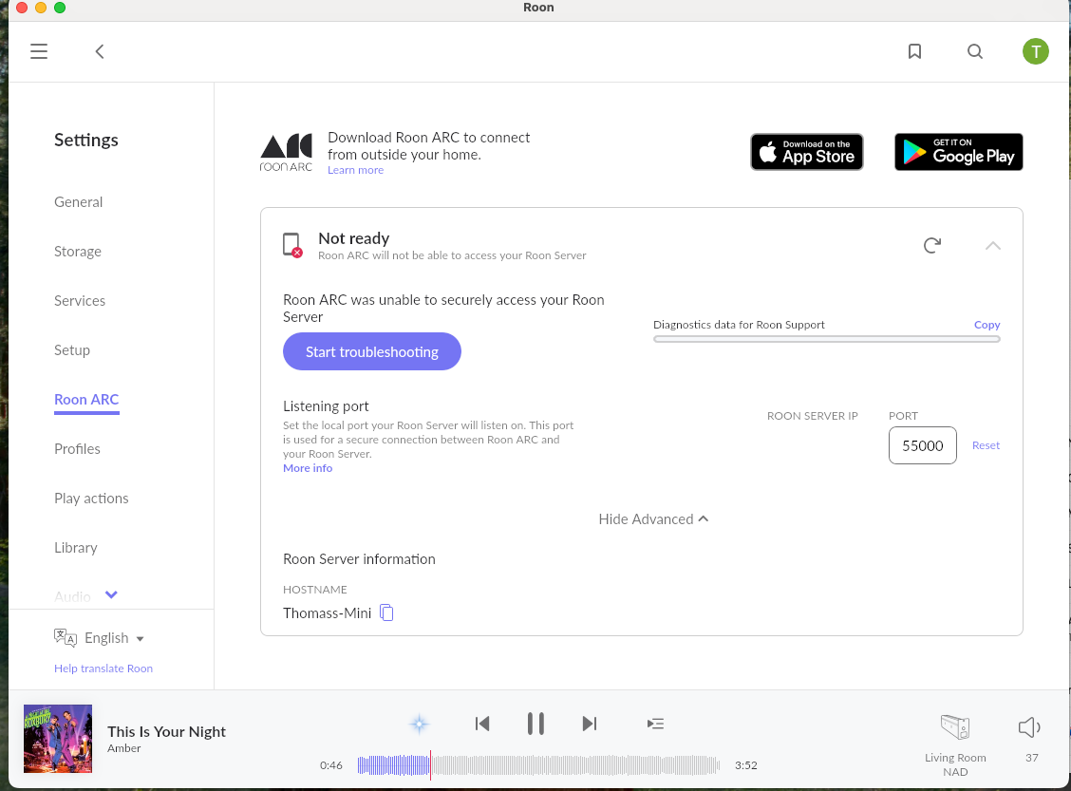Screen dimensions: 1071x791
Task: Click the yellow minimize window button
Action: coord(40,8)
